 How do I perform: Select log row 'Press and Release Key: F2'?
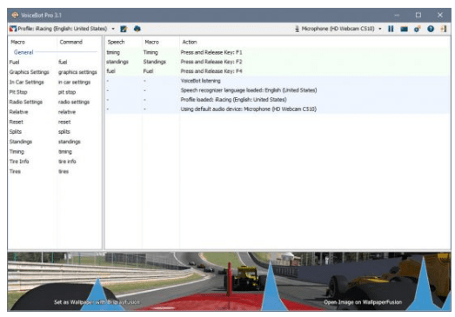(x=278, y=62)
